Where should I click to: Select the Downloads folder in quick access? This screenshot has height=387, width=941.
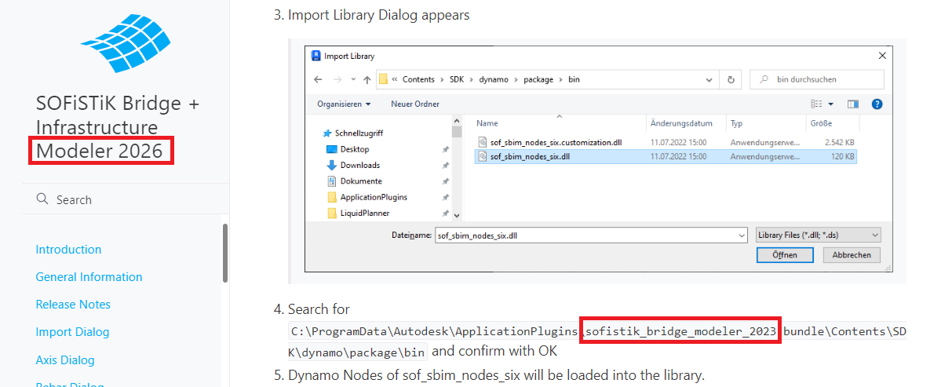coord(359,165)
